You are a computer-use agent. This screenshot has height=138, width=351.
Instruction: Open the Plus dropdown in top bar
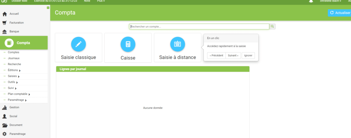pos(101,1)
